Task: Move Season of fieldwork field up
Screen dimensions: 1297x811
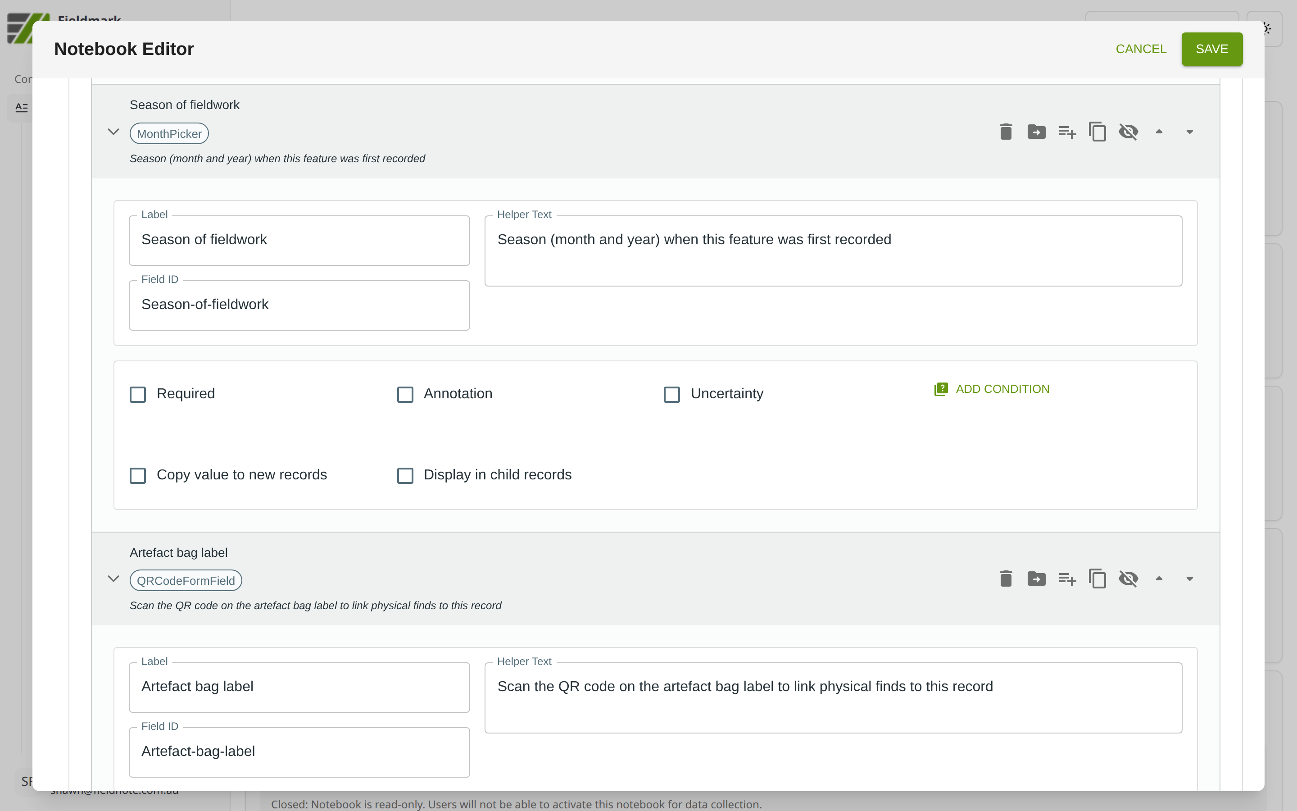Action: [1159, 132]
